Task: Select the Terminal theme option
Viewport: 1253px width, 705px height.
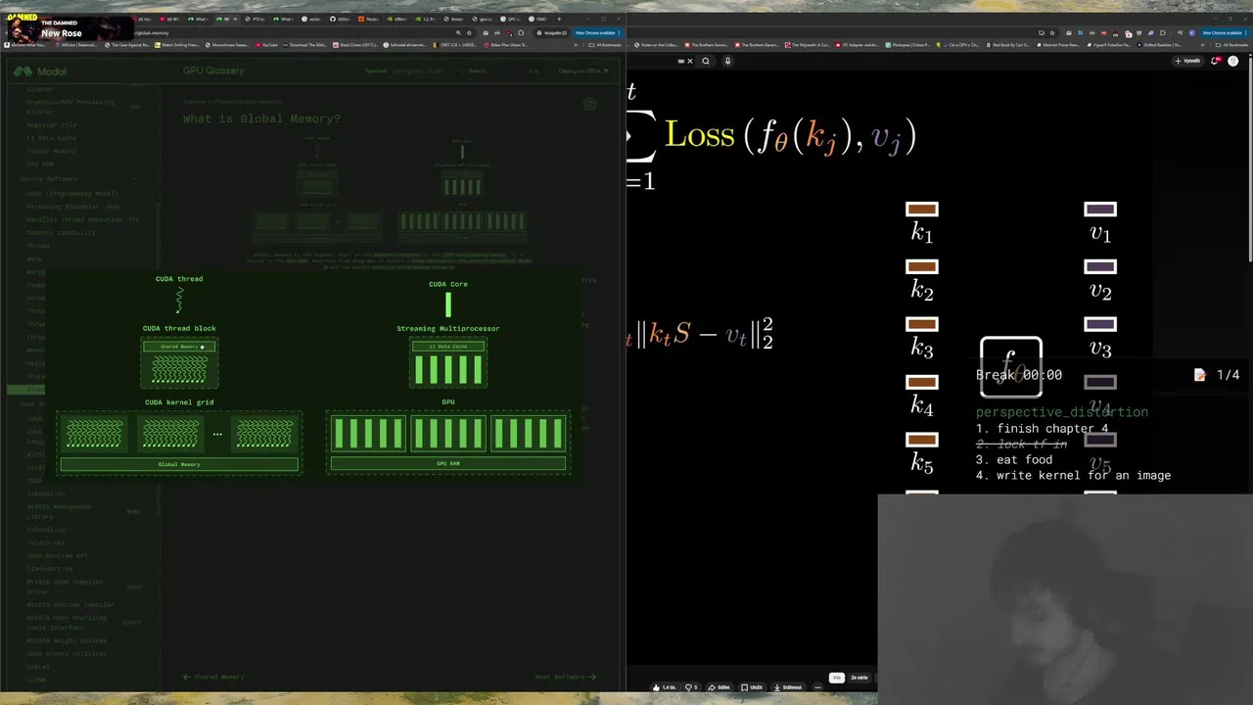Action: [376, 70]
